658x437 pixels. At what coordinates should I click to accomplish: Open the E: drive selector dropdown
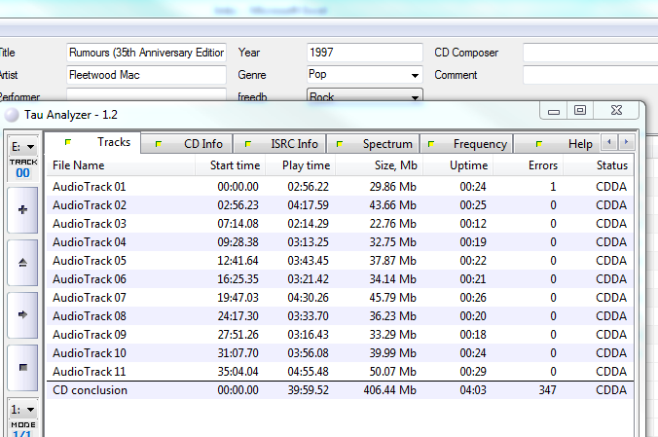22,147
